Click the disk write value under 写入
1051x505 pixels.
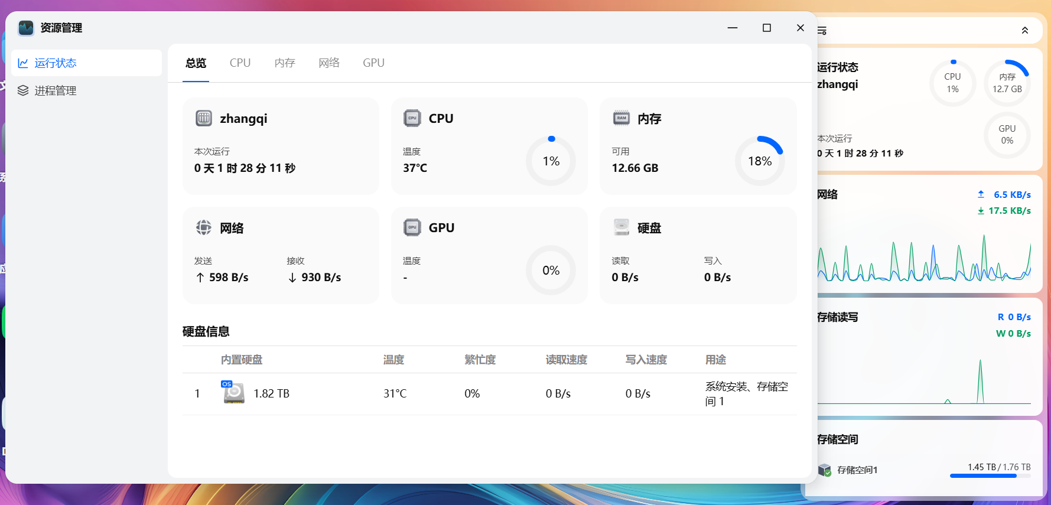(x=717, y=278)
